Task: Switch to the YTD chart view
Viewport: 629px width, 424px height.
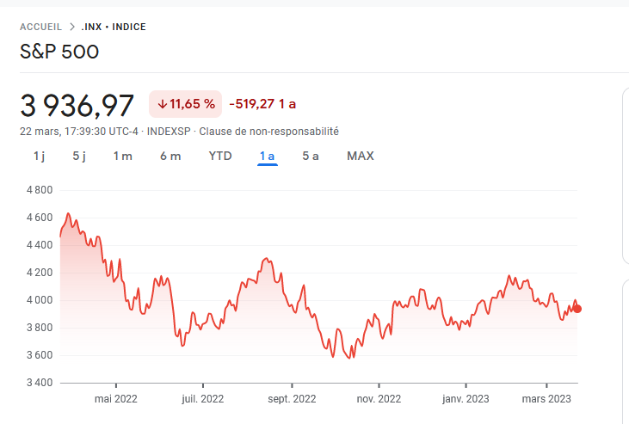Action: click(220, 156)
